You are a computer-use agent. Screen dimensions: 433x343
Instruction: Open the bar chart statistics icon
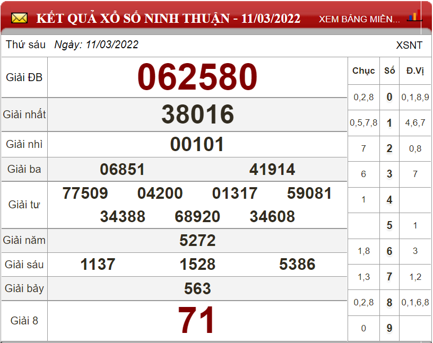(x=414, y=16)
